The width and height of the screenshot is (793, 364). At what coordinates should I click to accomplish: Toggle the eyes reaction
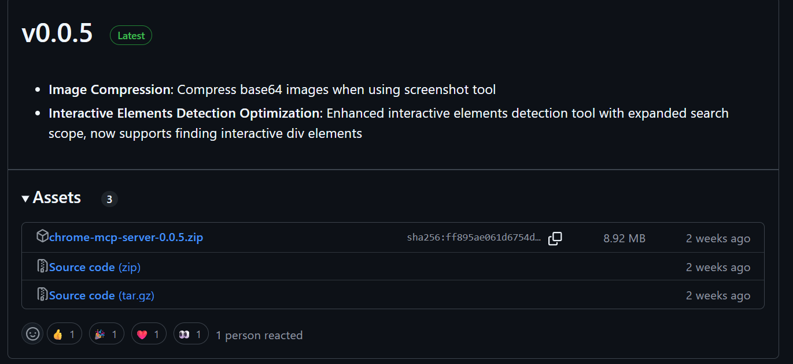pos(191,333)
